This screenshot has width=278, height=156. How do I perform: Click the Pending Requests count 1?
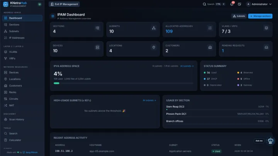[223, 51]
